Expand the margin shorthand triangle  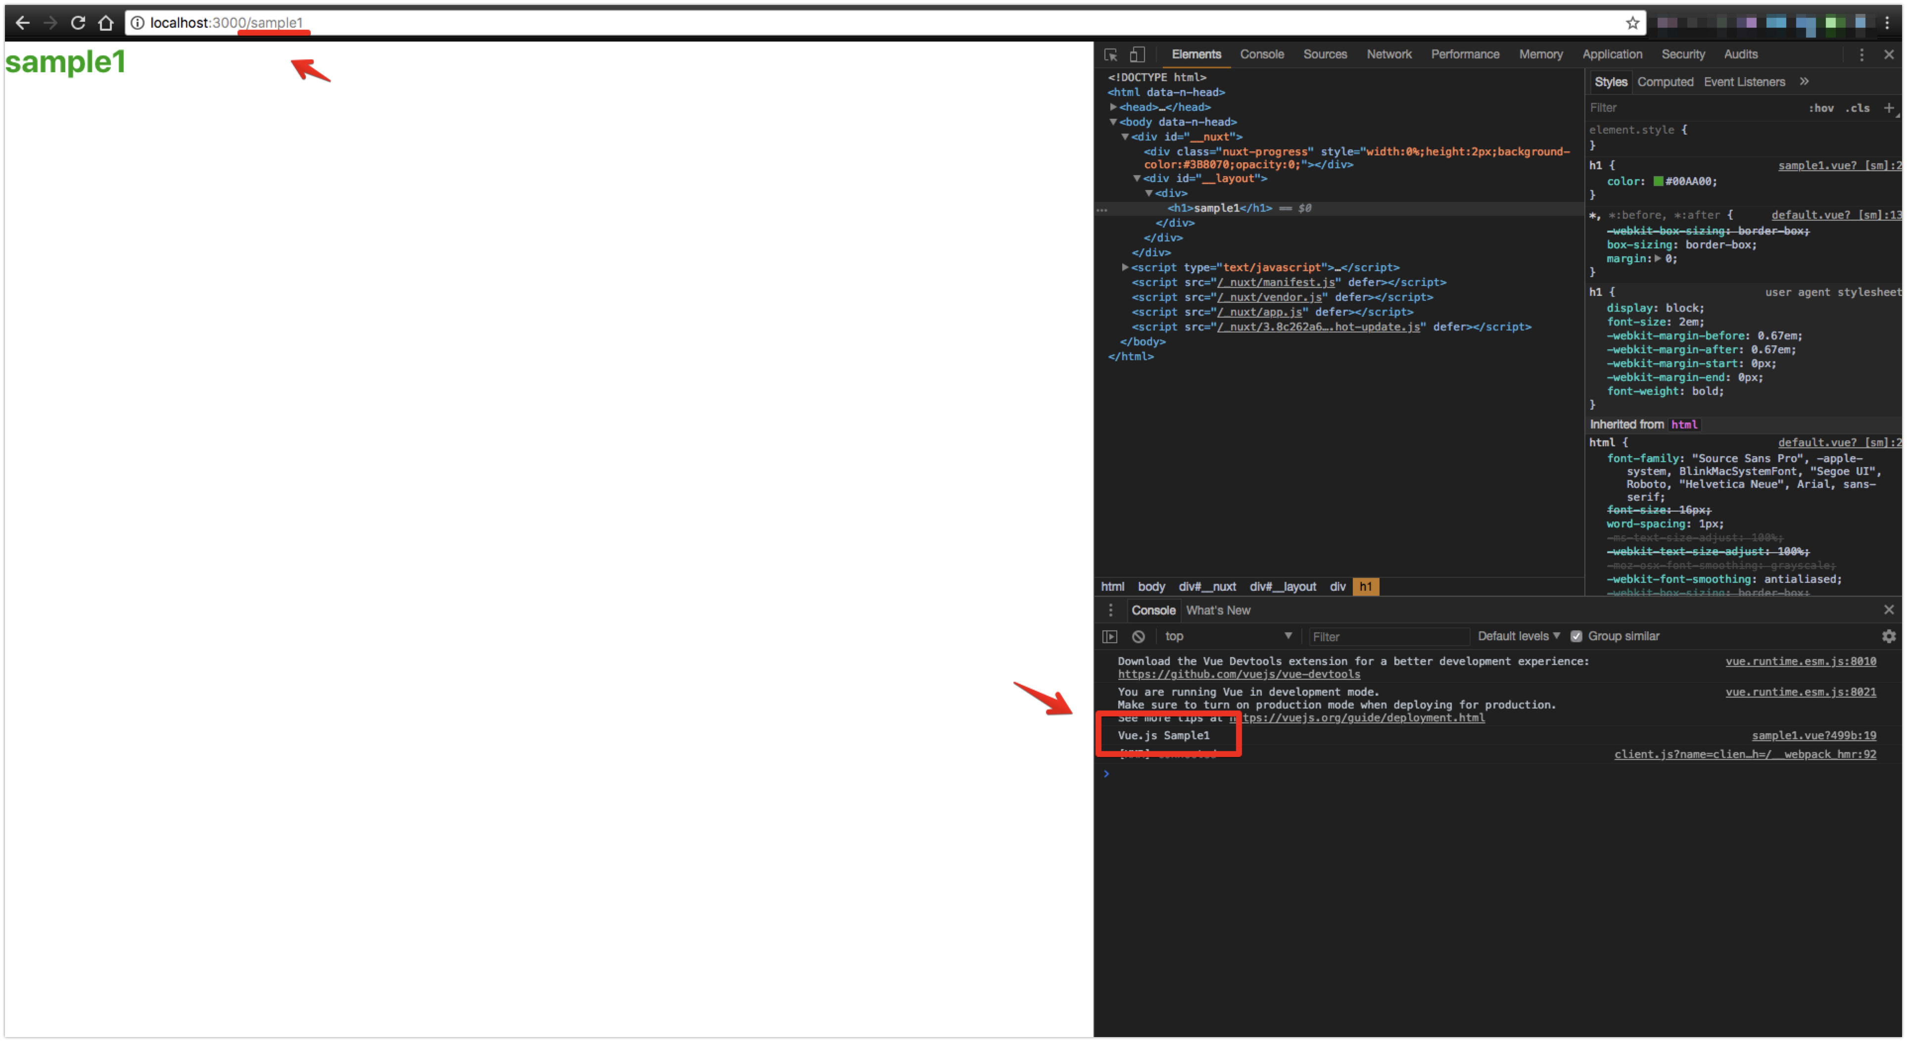(1657, 258)
